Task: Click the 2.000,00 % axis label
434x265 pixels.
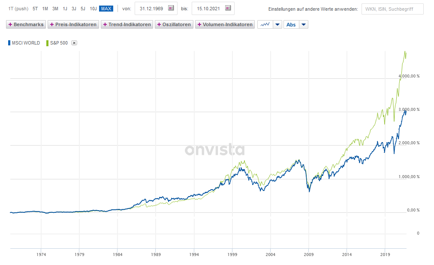Action: point(409,143)
